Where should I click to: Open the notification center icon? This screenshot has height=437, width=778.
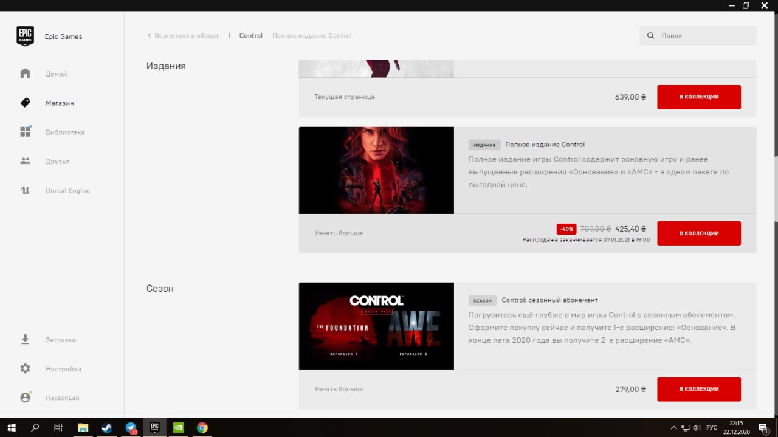(x=763, y=427)
